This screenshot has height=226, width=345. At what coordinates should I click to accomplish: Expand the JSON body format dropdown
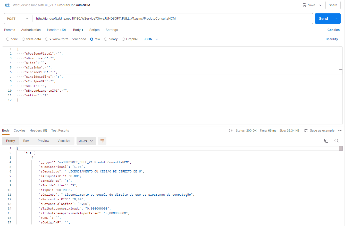pos(151,39)
